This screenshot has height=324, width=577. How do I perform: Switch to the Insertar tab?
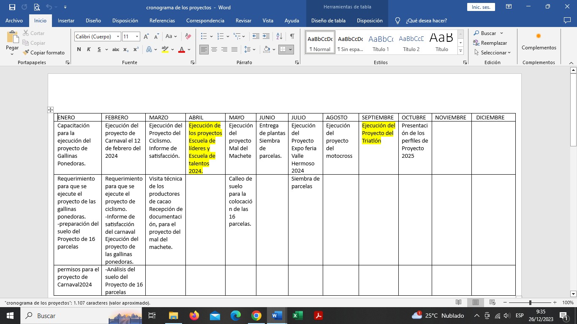[66, 21]
